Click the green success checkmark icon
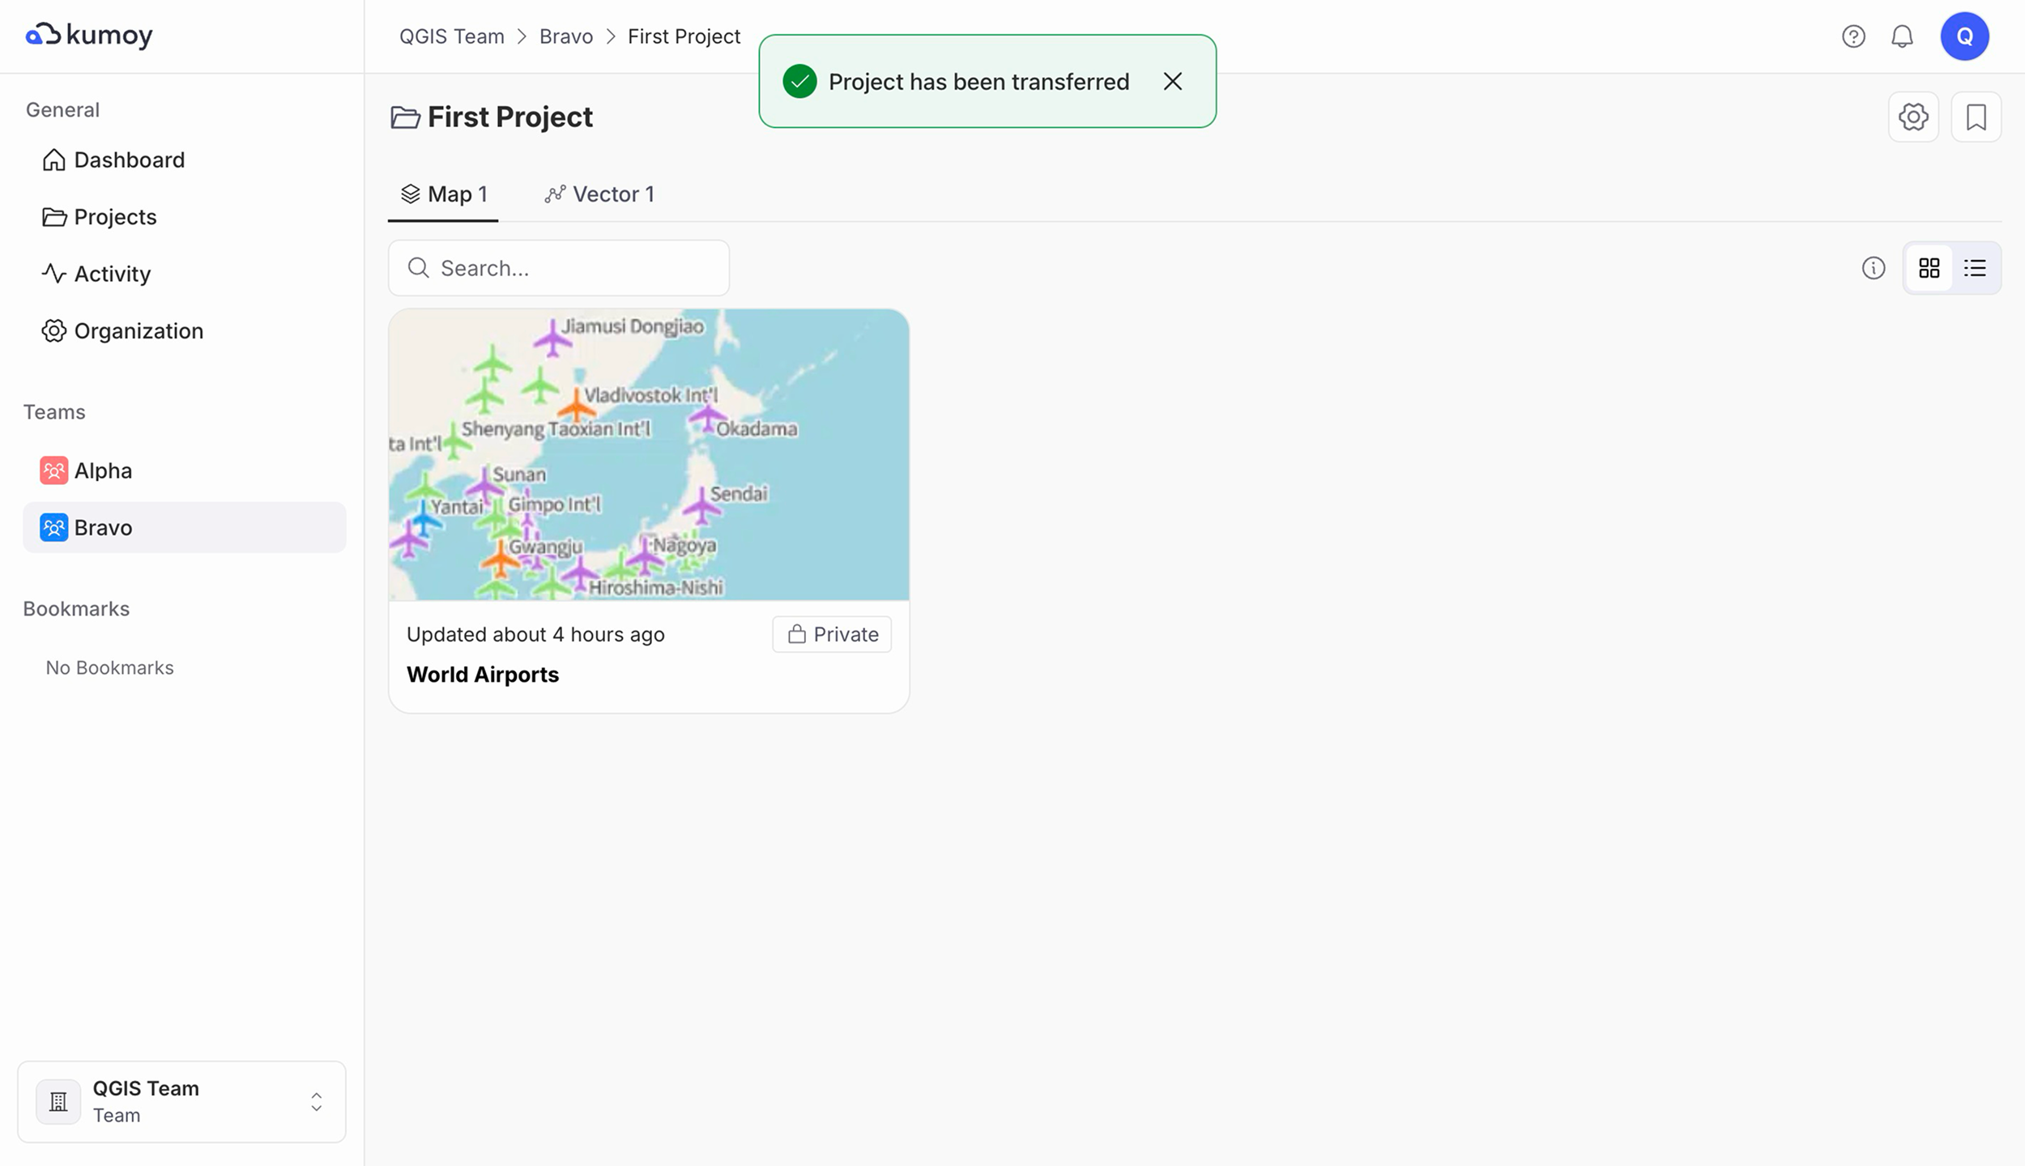 (799, 81)
